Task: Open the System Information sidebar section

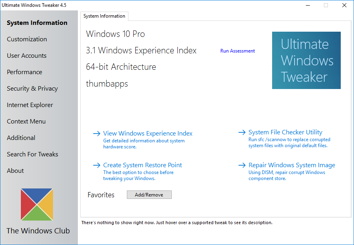Action: [37, 23]
